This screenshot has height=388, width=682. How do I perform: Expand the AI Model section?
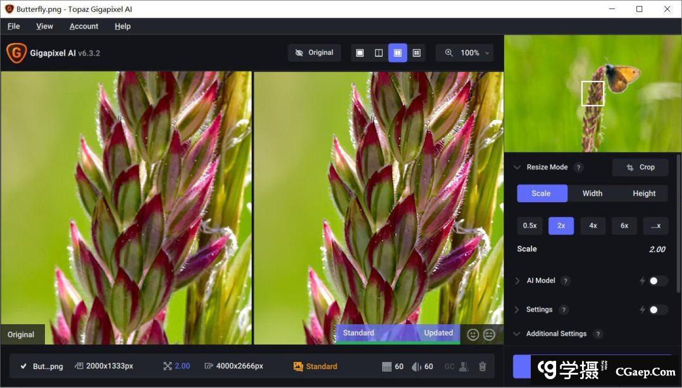pos(517,281)
